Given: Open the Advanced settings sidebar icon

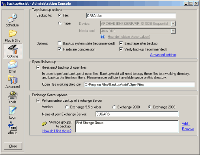Looking at the screenshot, I should click(13, 80).
